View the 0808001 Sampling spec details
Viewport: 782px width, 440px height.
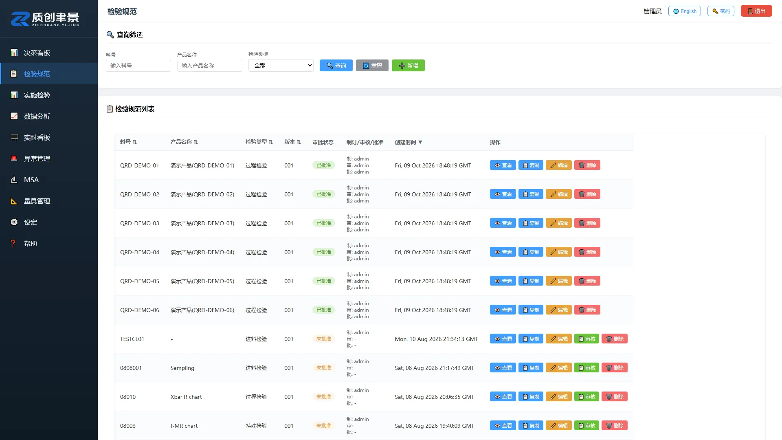coord(503,368)
